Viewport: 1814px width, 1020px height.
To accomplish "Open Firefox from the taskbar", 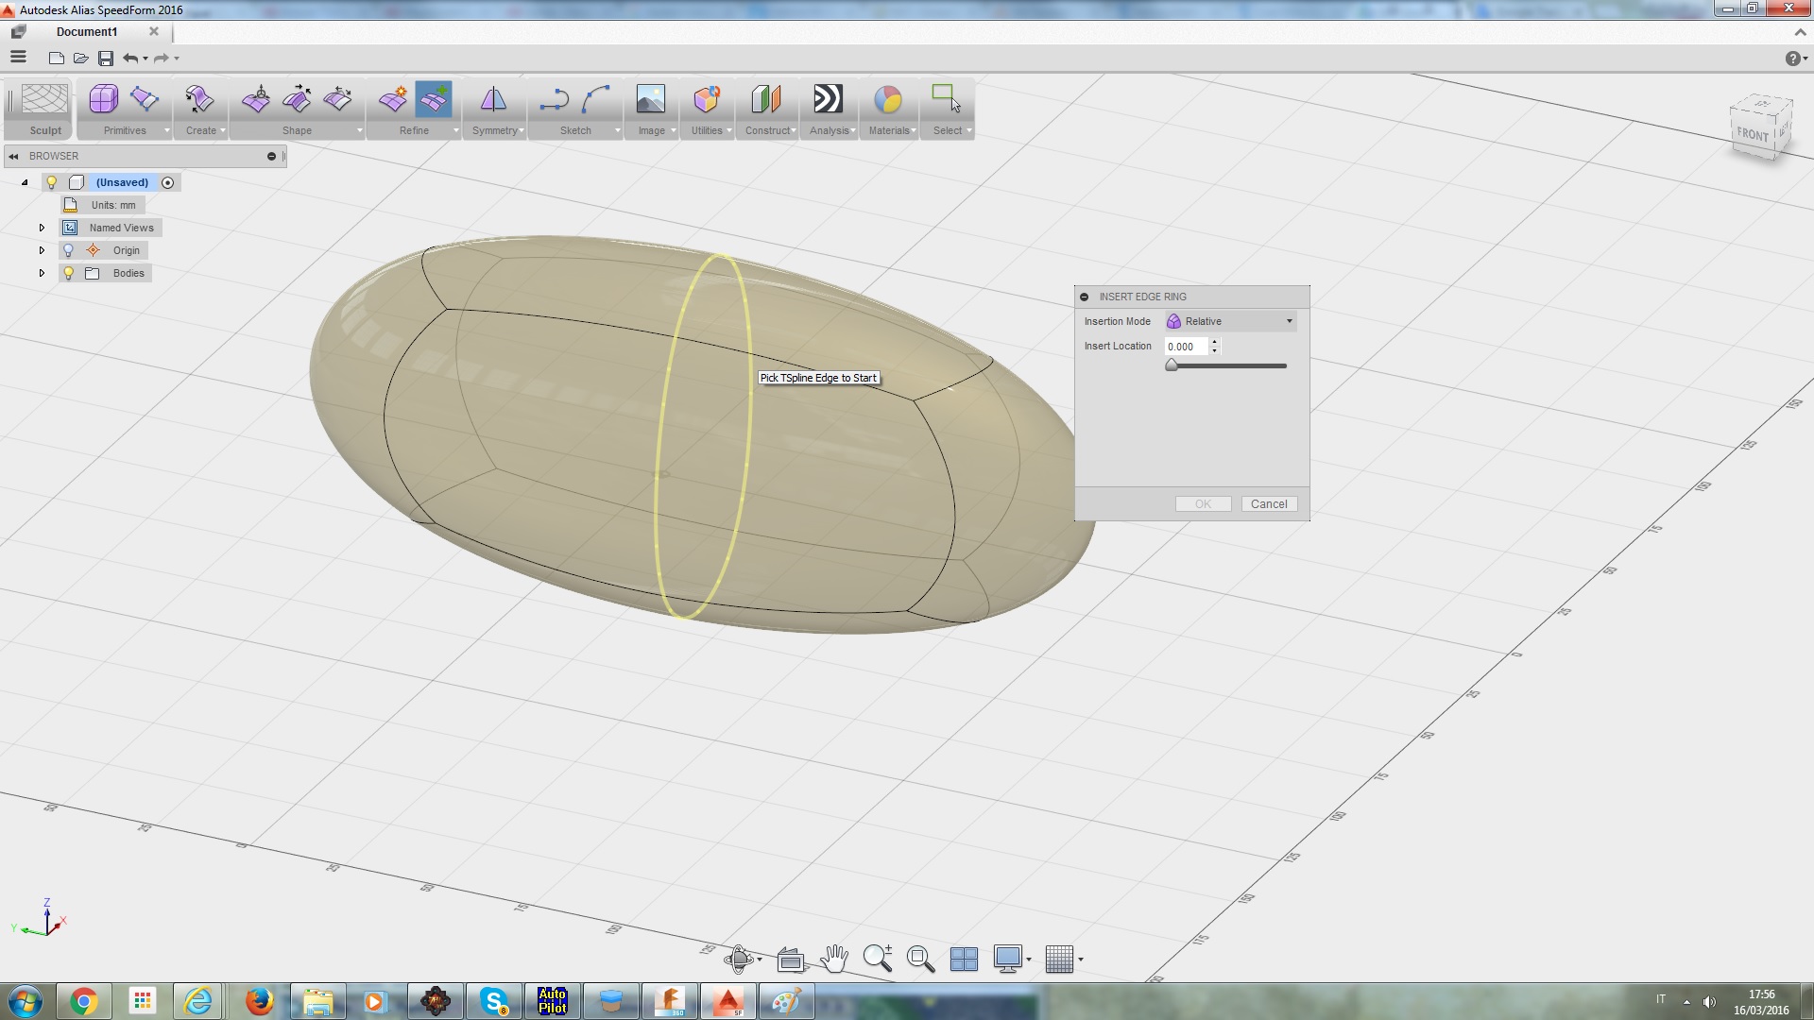I will (x=258, y=1001).
